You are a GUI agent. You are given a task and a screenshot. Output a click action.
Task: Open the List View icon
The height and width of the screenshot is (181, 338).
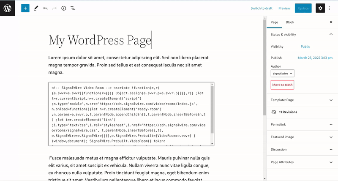(x=73, y=8)
